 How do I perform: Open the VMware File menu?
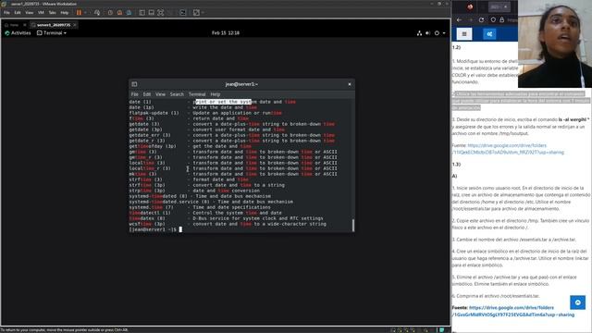click(x=6, y=12)
